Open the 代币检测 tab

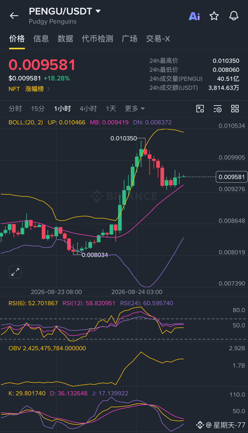[97, 39]
